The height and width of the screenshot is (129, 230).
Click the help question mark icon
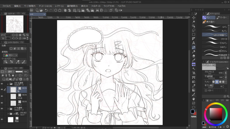pyautogui.click(x=111, y=10)
